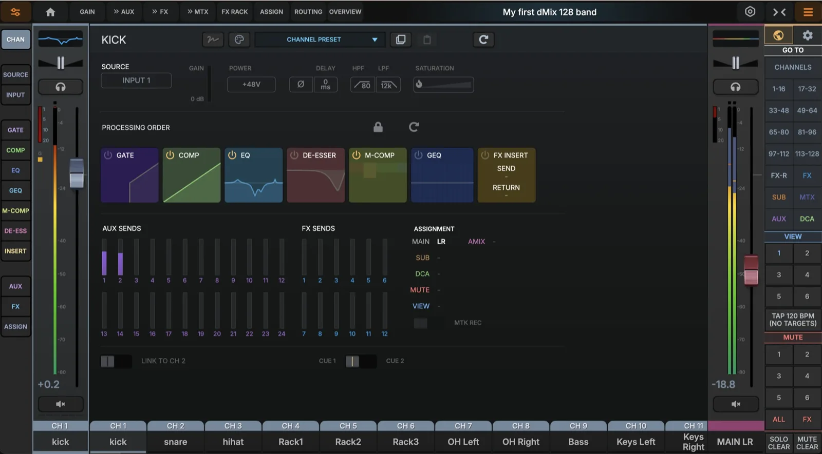Open the FX RACK tab
The image size is (822, 454).
pos(235,11)
